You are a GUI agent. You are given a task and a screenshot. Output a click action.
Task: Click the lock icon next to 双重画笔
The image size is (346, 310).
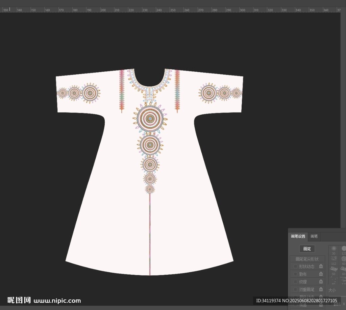(321, 289)
